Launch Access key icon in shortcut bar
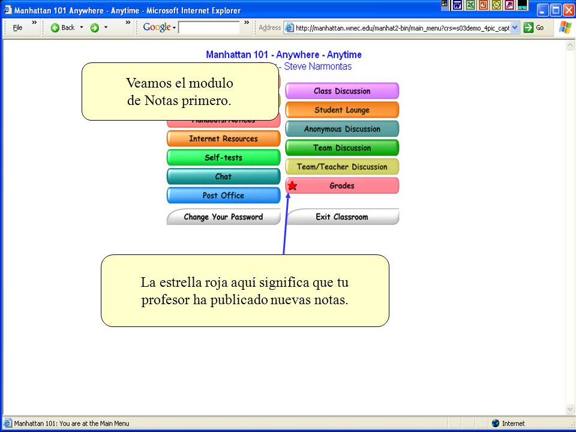The image size is (576, 432). (x=509, y=5)
